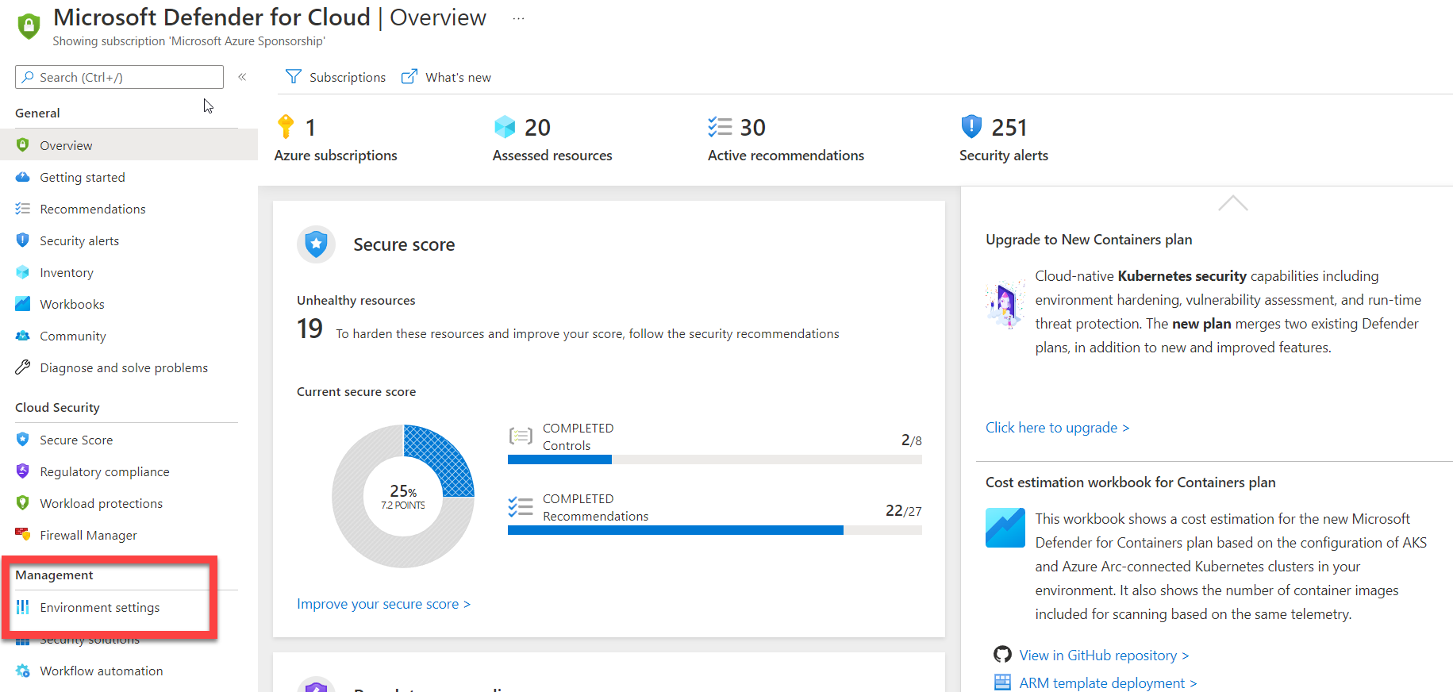Screen dimensions: 1453x692
Task: Click the Overview sidebar shield icon
Action: coord(23,145)
